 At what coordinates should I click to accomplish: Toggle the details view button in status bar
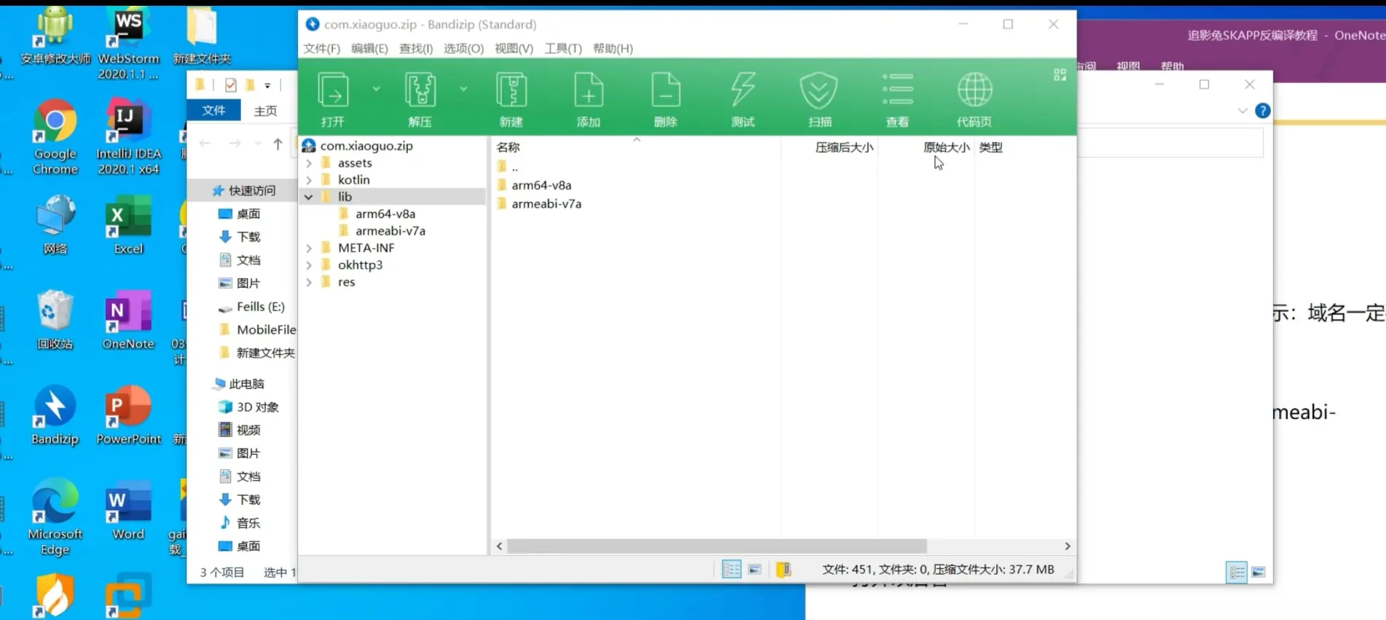click(731, 570)
